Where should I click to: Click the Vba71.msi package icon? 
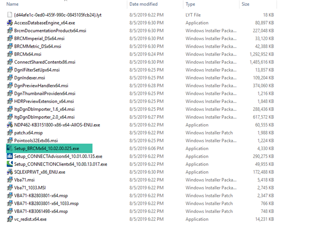click(x=10, y=180)
